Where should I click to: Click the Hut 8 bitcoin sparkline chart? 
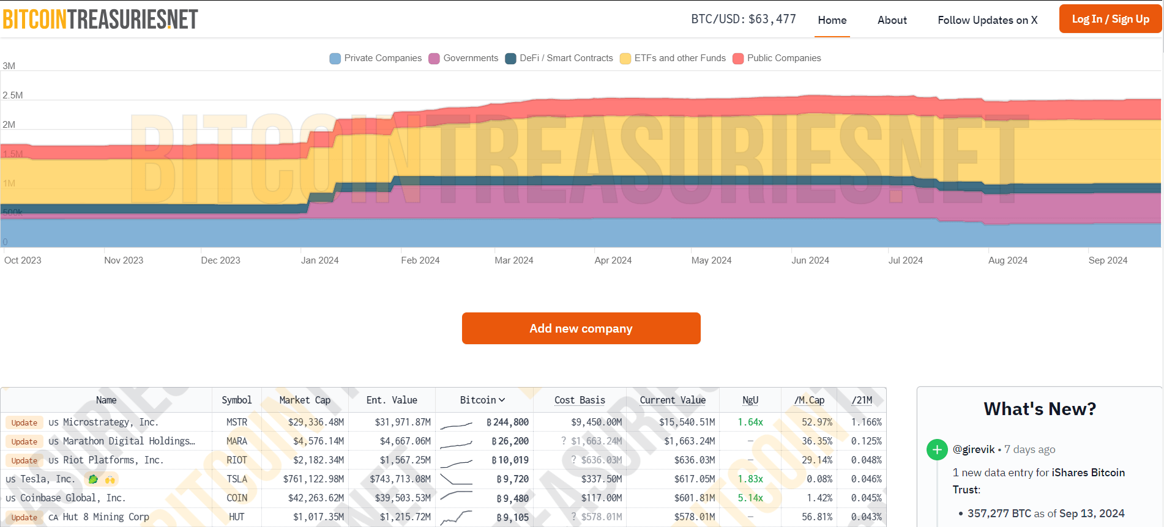(456, 517)
